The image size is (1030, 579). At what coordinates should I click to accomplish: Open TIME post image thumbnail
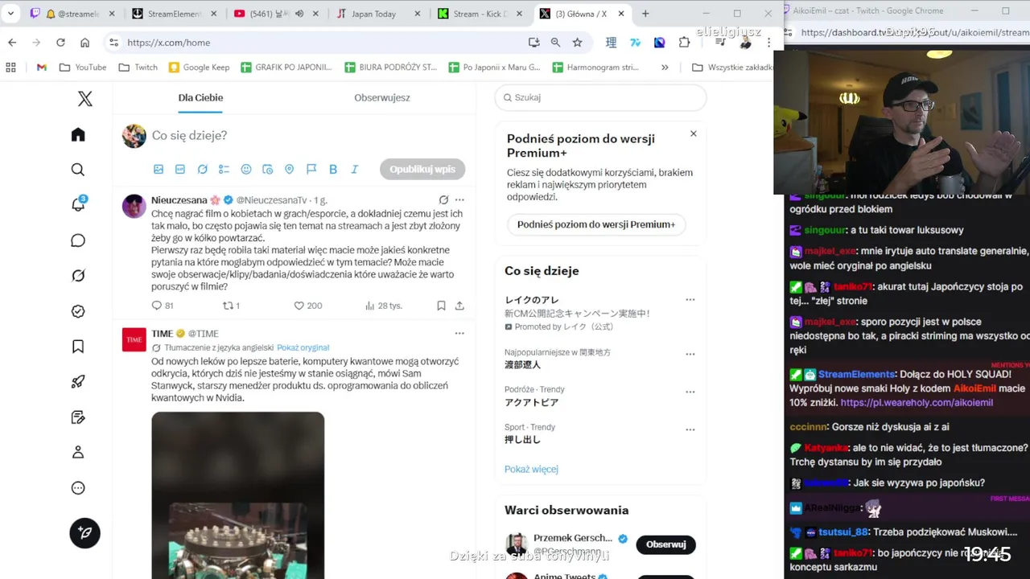pos(238,495)
